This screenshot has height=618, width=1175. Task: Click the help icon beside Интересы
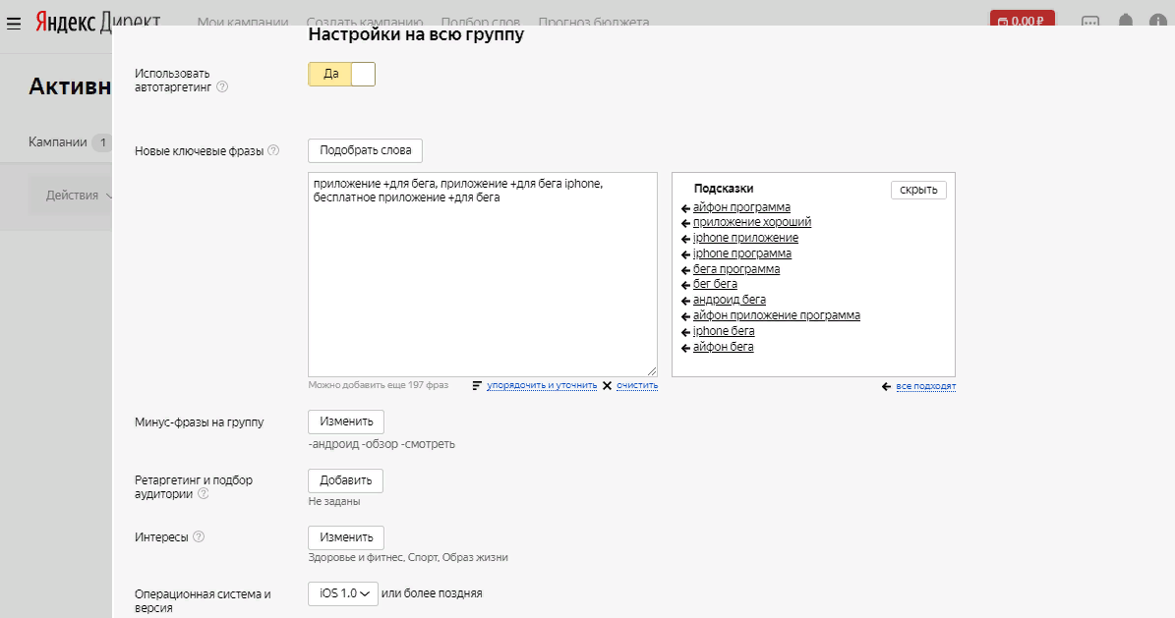(199, 536)
